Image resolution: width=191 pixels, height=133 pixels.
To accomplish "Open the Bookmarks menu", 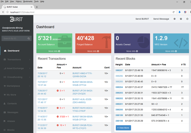I will click(28, 1).
